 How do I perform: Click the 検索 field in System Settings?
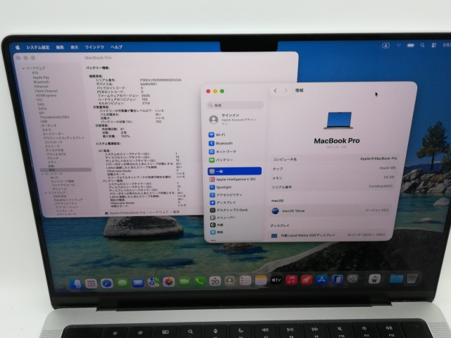pos(235,105)
